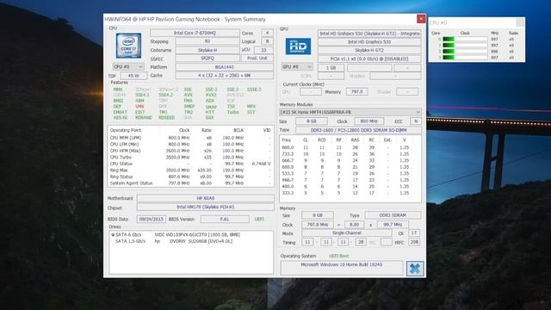The width and height of the screenshot is (551, 310).
Task: Click the 797.0 GPU memory clock field
Action: coord(356,91)
